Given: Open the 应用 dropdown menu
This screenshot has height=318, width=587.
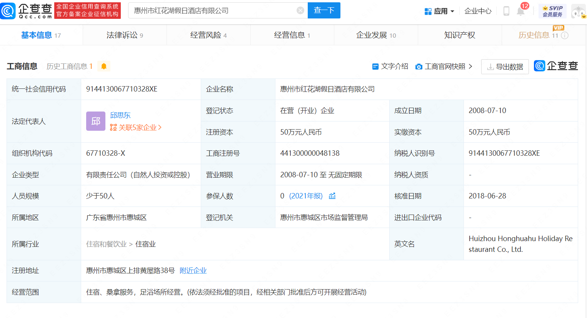Looking at the screenshot, I should (439, 11).
